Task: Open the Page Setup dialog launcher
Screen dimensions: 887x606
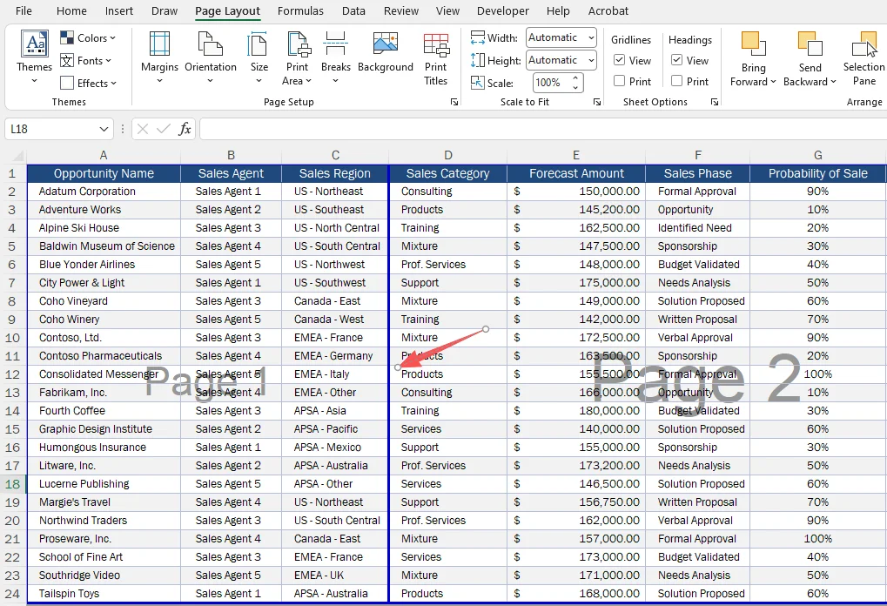Action: point(454,102)
